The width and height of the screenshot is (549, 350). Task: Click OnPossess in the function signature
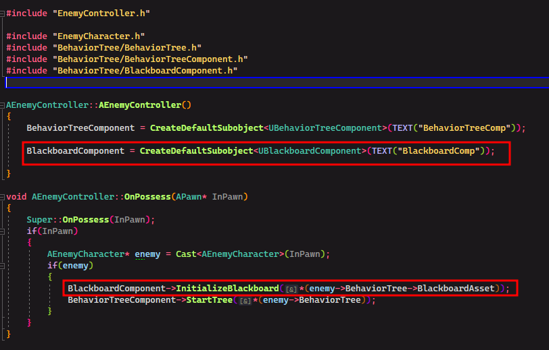(x=147, y=197)
